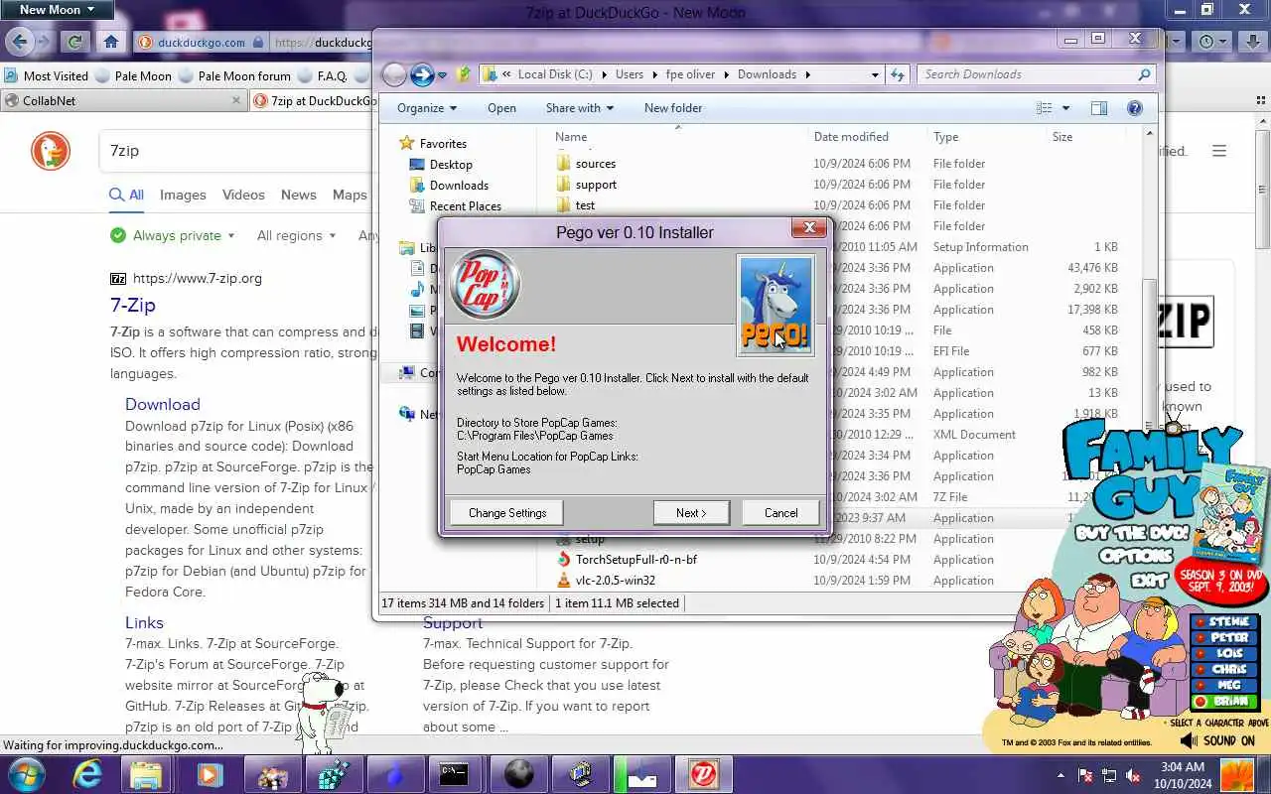Open the Download sublink of 7-Zip

pyautogui.click(x=163, y=404)
